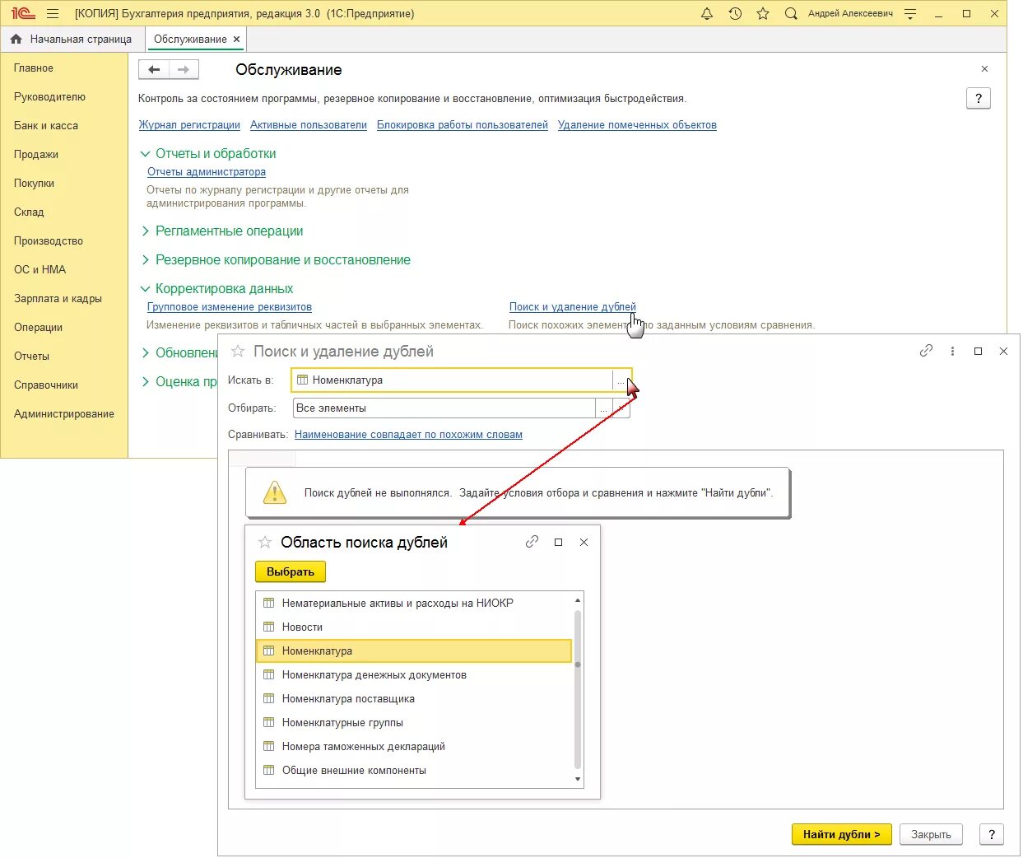Expand the partially hidden Обновление section

coord(179,352)
